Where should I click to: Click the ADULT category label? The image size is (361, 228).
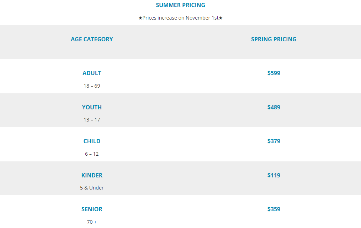point(92,73)
